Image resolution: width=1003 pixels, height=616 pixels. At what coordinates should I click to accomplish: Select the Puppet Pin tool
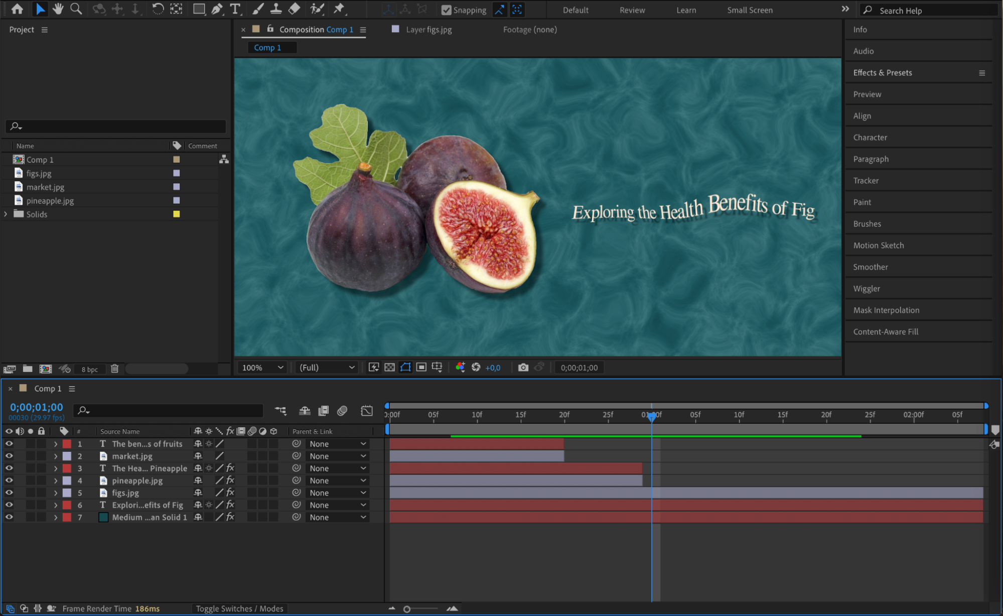pyautogui.click(x=339, y=9)
